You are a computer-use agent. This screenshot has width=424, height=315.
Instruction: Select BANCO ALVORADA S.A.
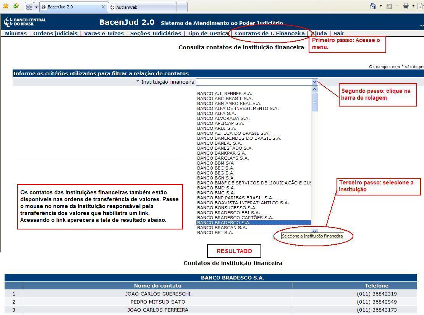click(254, 118)
